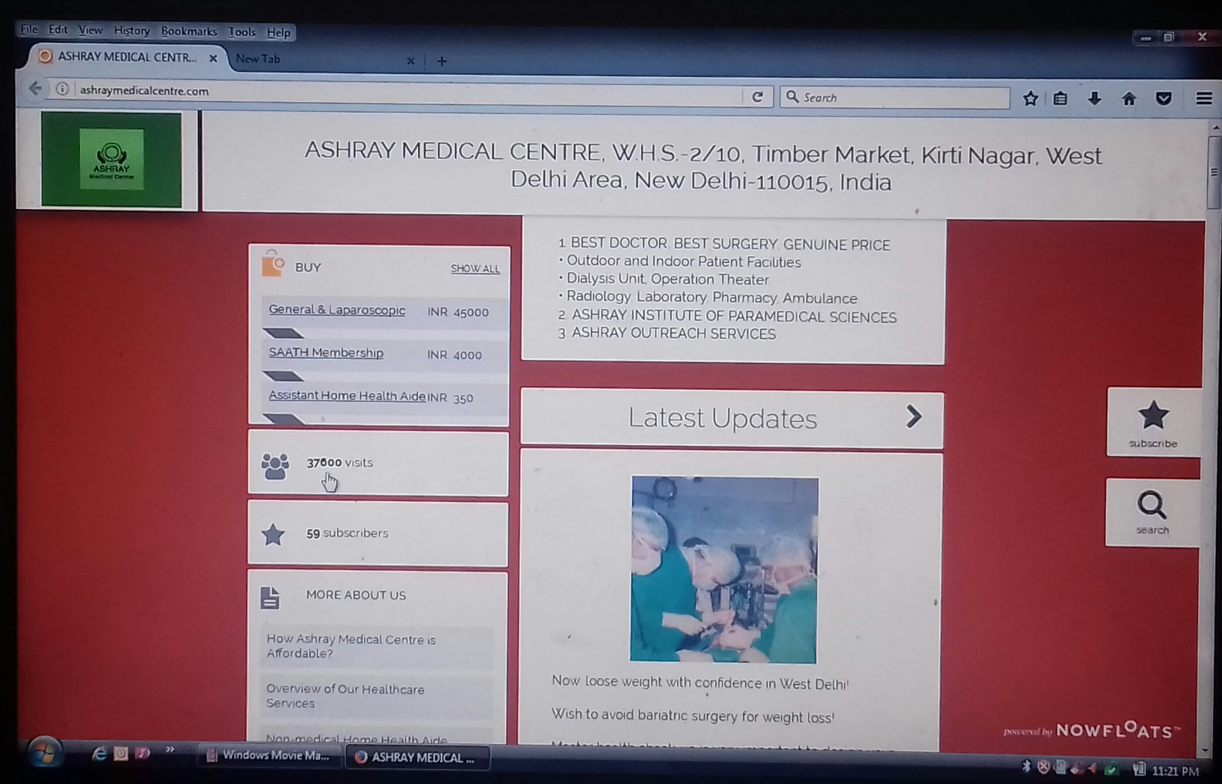
Task: Go to Firefox home icon
Action: (1129, 99)
